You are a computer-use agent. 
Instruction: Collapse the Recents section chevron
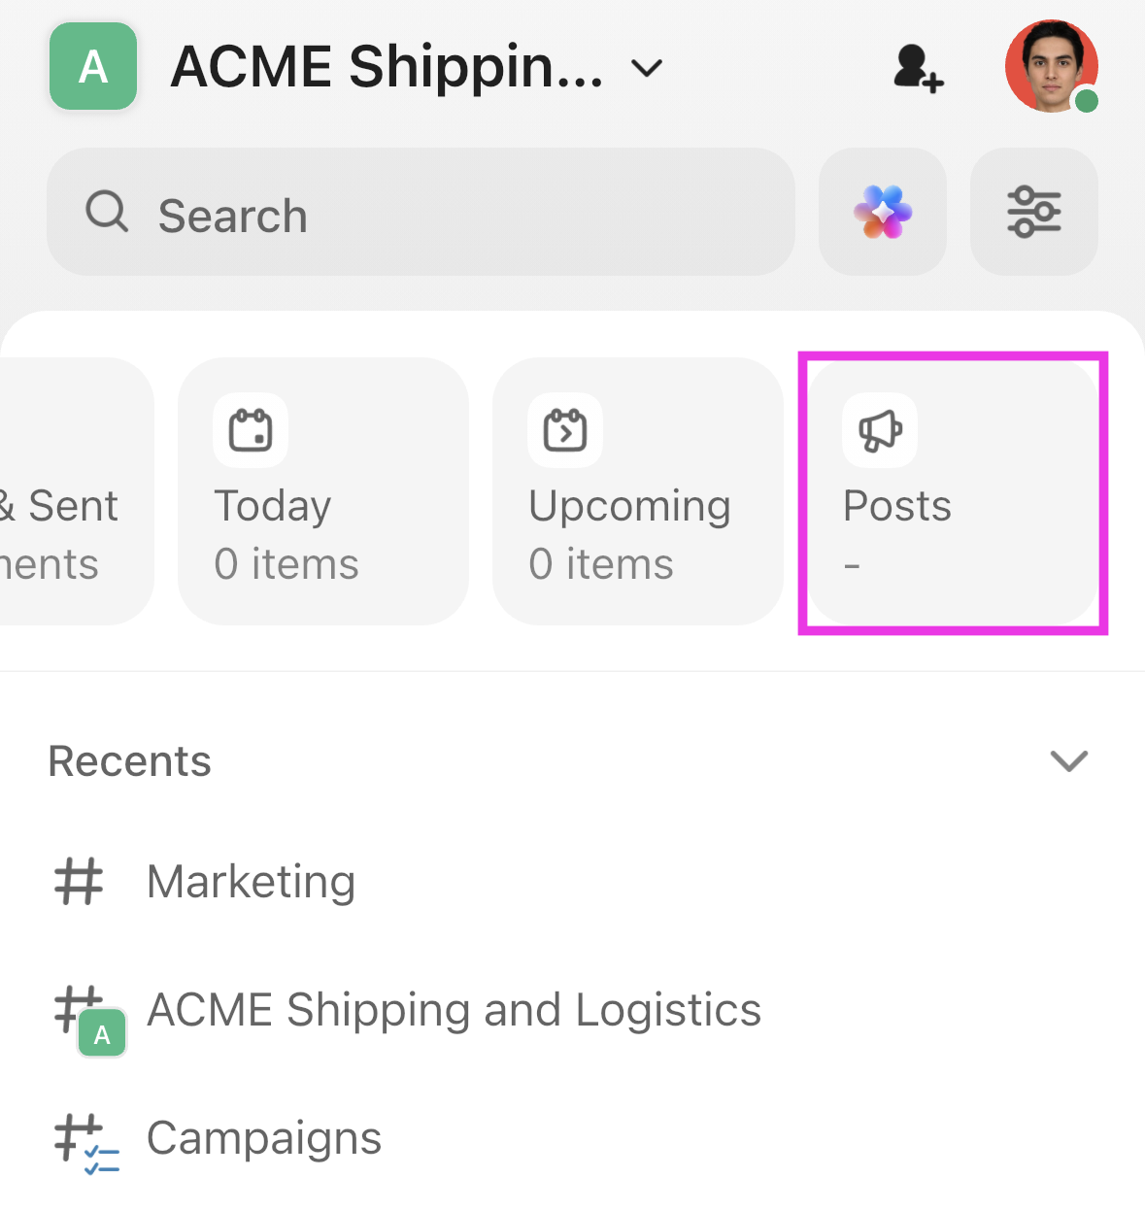(1068, 761)
